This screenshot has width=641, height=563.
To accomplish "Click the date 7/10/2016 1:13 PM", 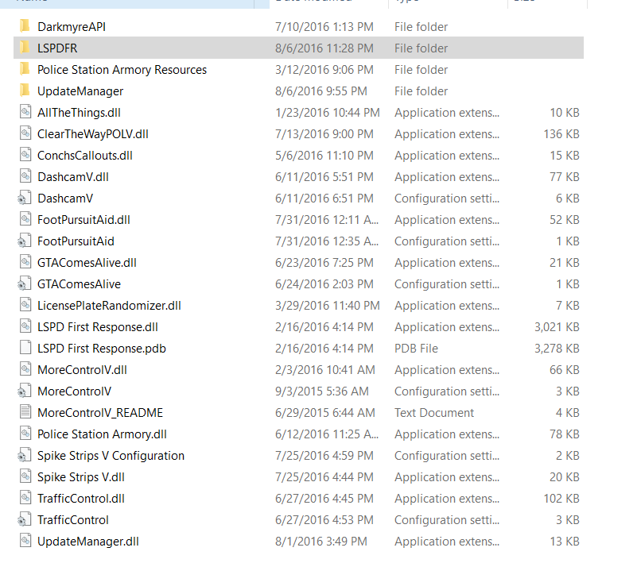I will (324, 27).
